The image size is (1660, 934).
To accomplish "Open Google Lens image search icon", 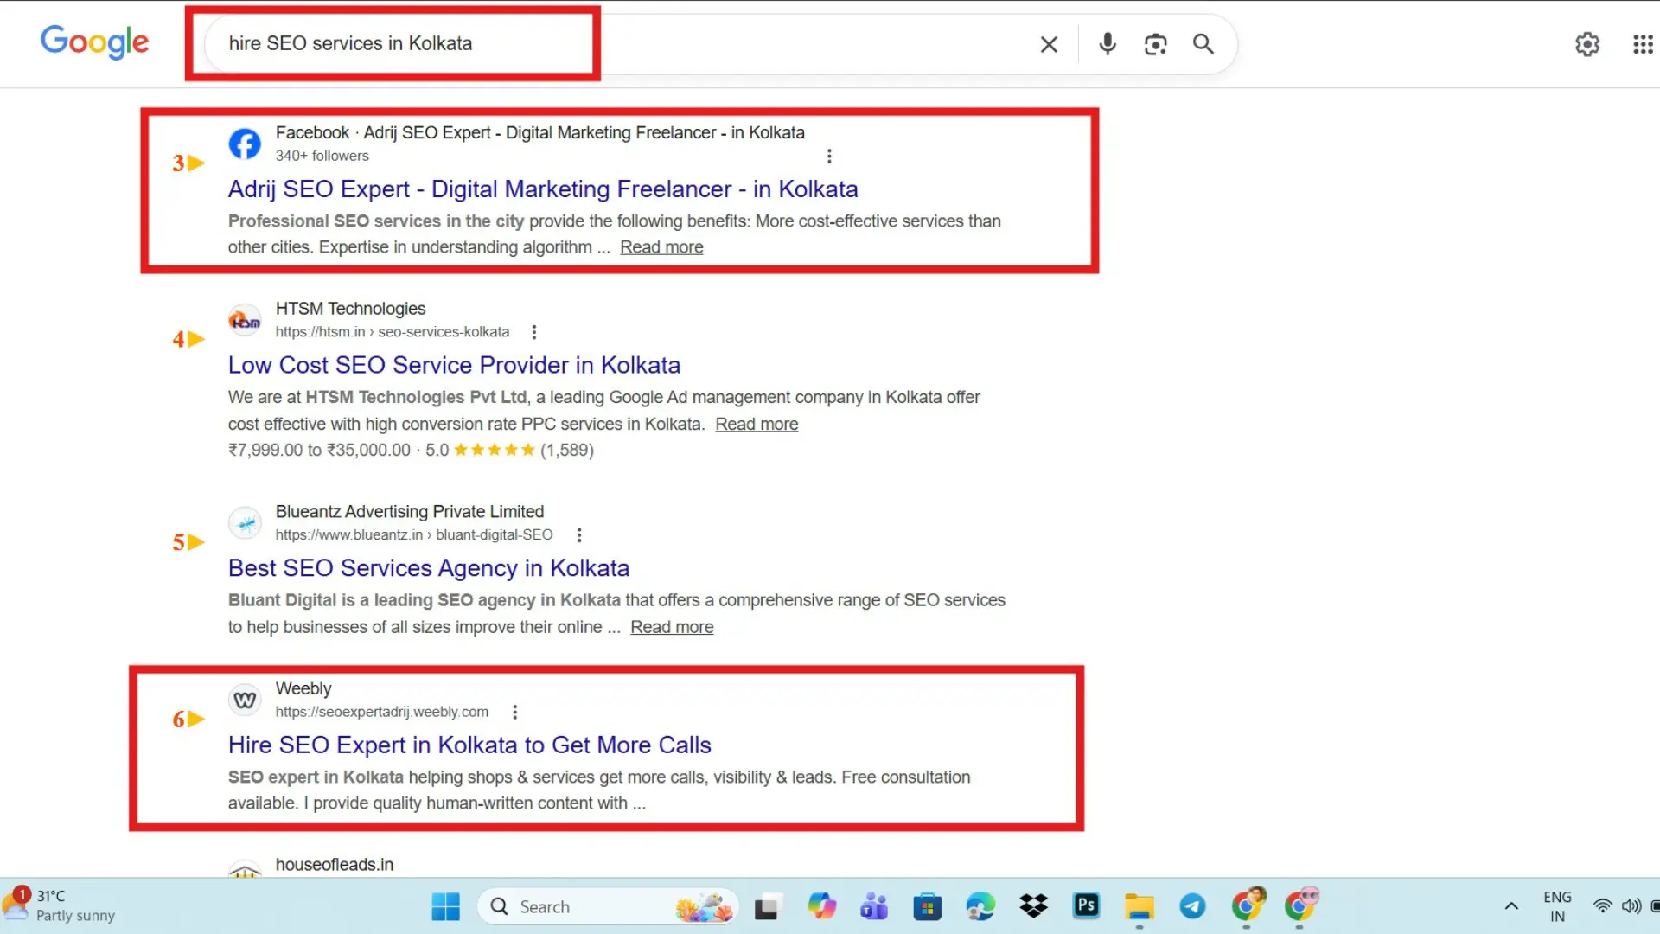I will 1155,44.
